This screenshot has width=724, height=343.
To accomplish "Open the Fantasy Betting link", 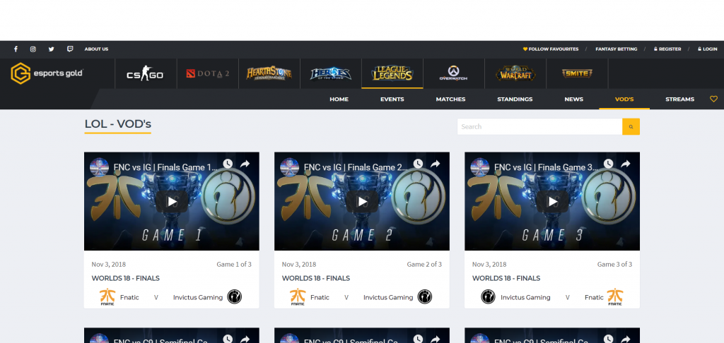I will tap(616, 49).
